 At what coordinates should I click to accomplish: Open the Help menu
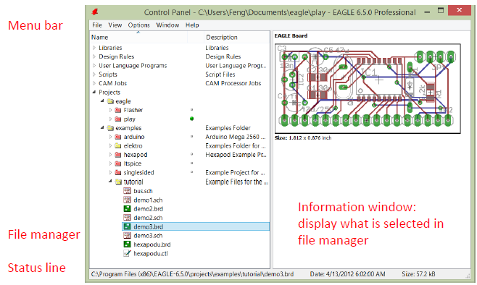(x=192, y=25)
